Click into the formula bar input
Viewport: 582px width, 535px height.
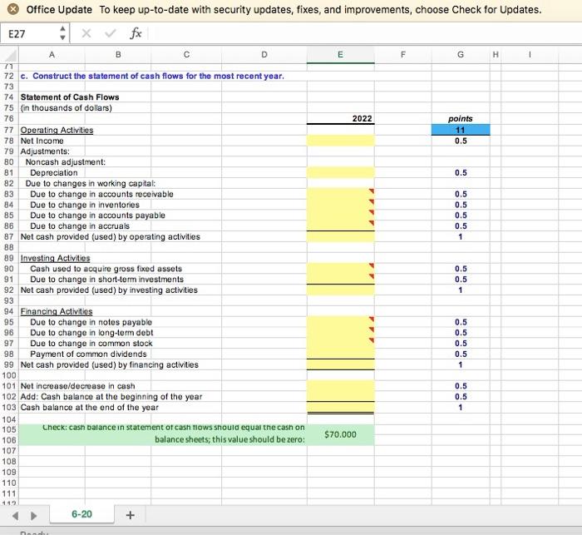coord(364,34)
